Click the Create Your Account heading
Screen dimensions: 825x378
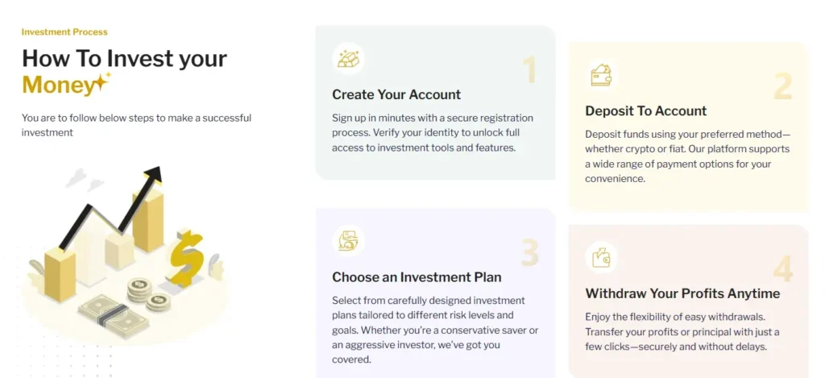coord(396,94)
